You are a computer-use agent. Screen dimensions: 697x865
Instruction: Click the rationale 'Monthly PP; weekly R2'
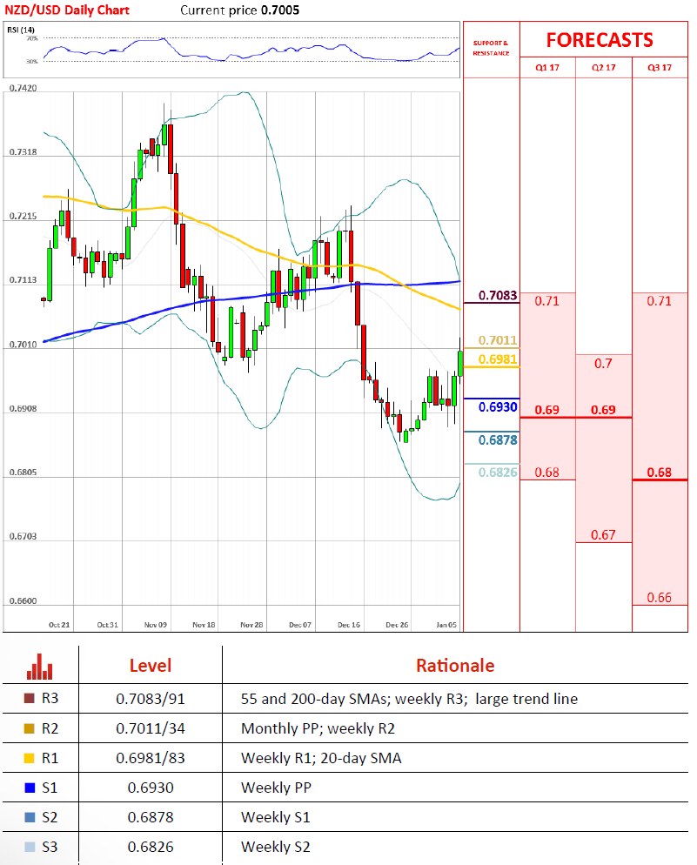tap(318, 728)
